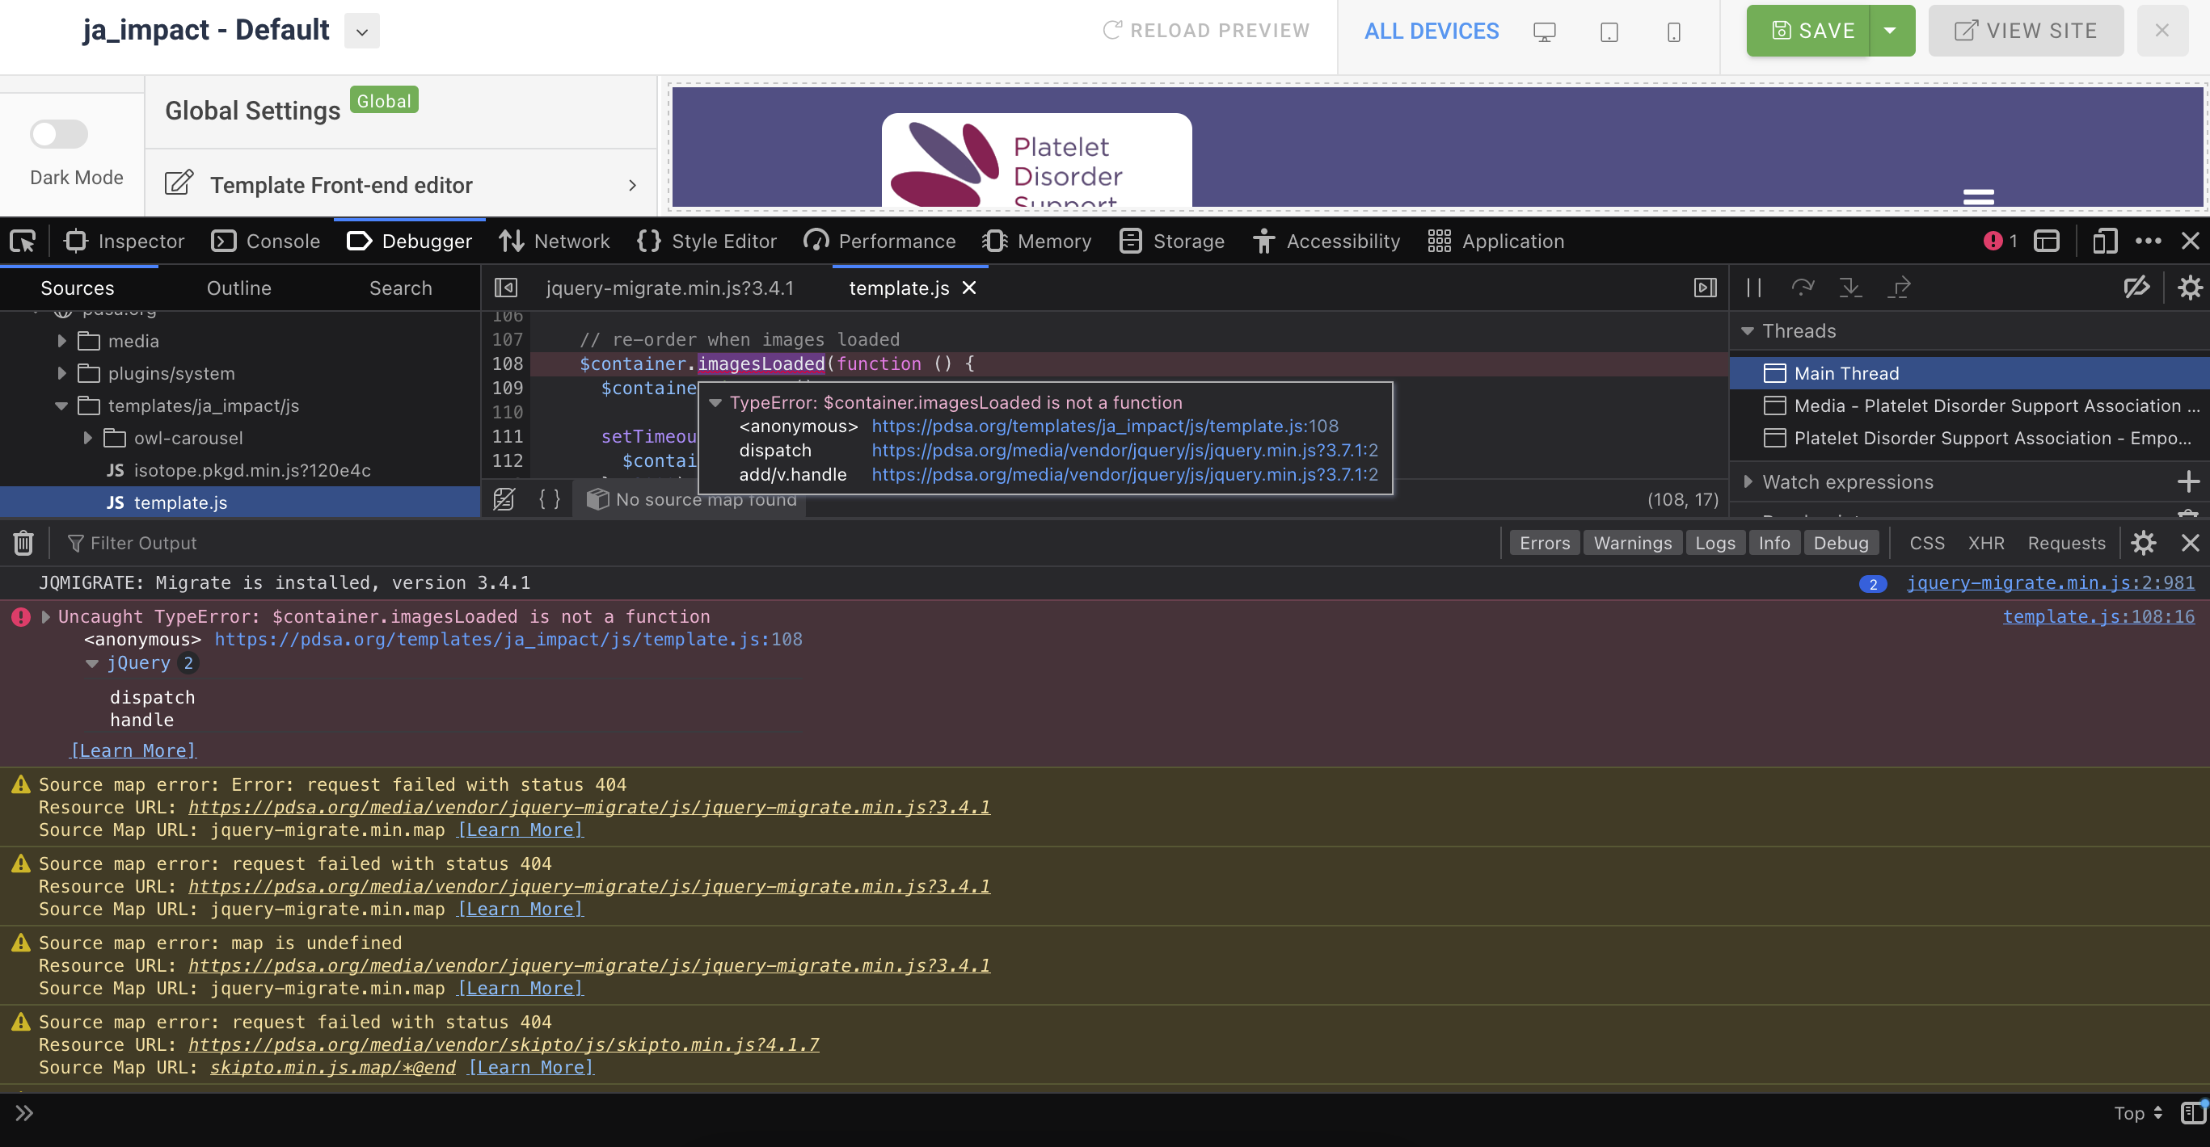Open template.js:108:16 error location link

click(2098, 617)
